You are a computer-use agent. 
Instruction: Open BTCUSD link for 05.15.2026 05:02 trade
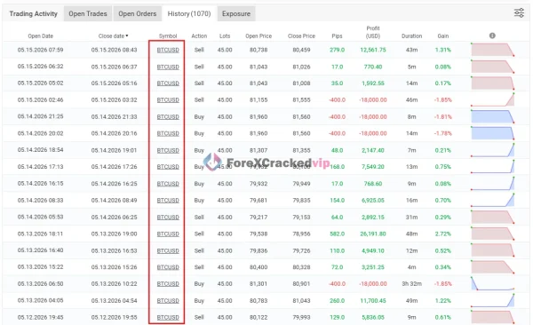(168, 83)
